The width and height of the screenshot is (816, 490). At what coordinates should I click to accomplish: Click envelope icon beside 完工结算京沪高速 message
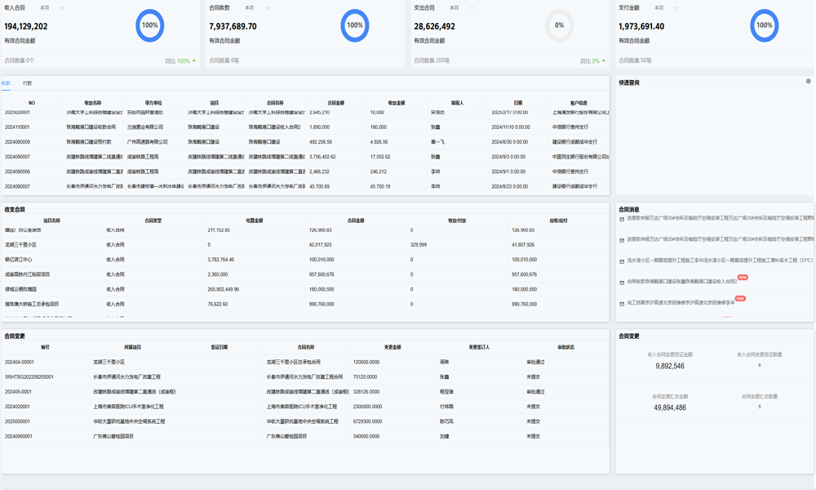[622, 304]
